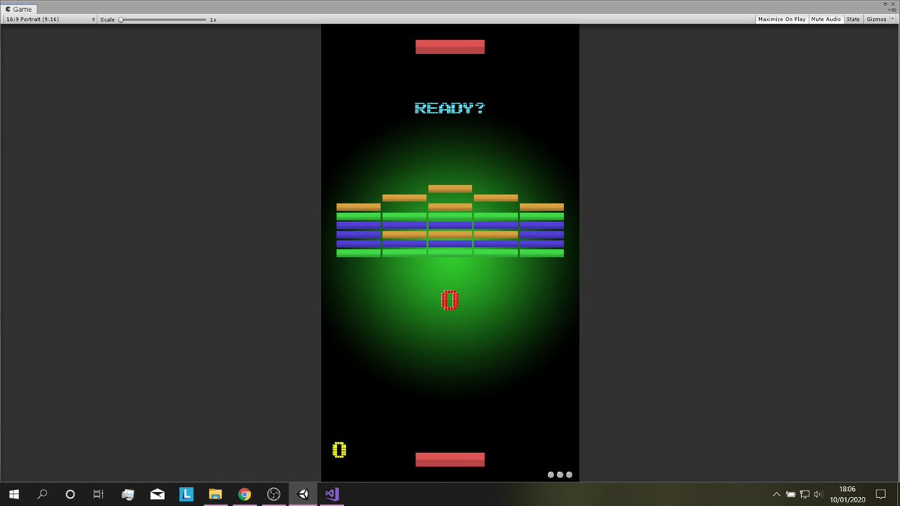Open File Explorer from taskbar
The width and height of the screenshot is (900, 506).
215,494
